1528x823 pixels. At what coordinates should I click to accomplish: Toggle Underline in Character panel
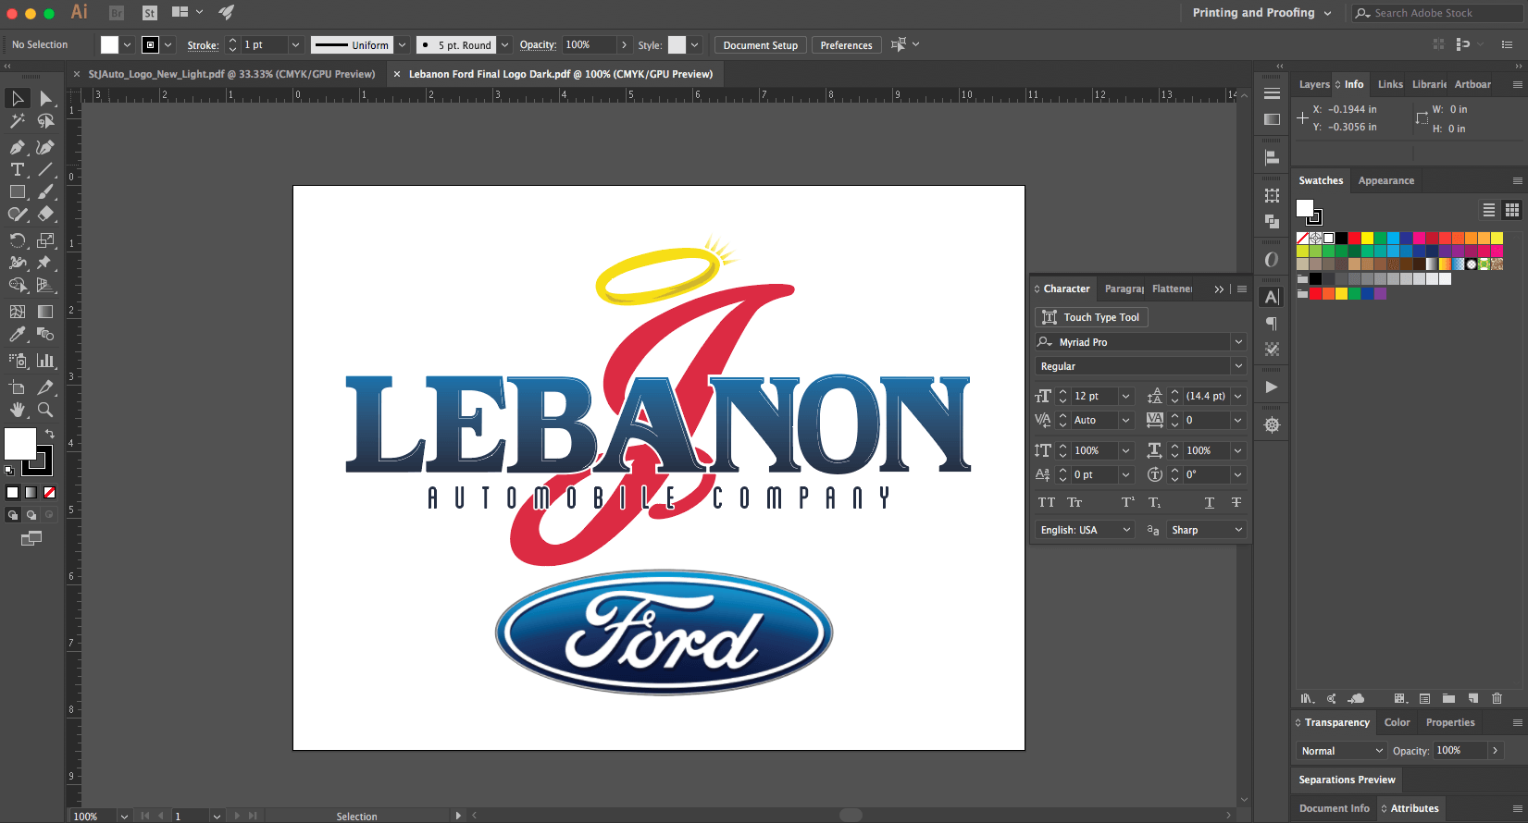[x=1209, y=502]
